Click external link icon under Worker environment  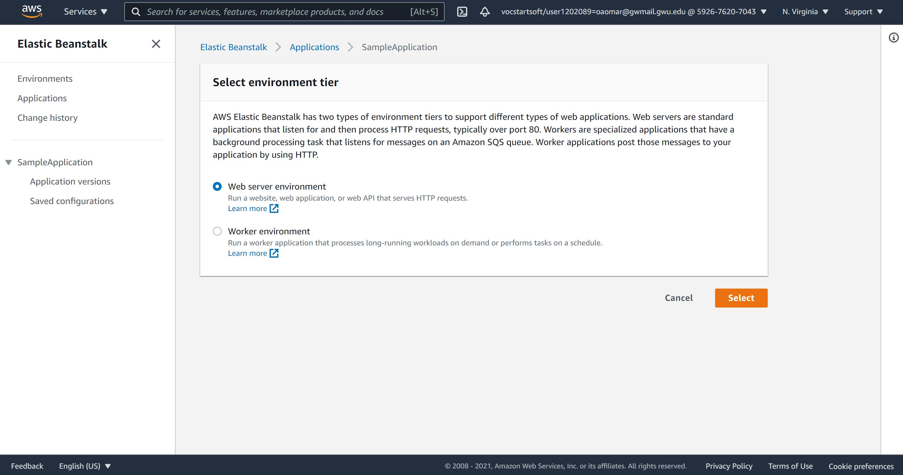coord(274,254)
